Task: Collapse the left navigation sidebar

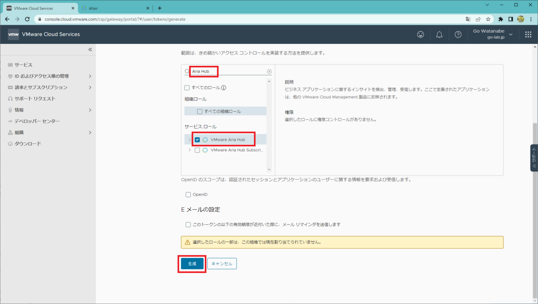Action: click(90, 49)
